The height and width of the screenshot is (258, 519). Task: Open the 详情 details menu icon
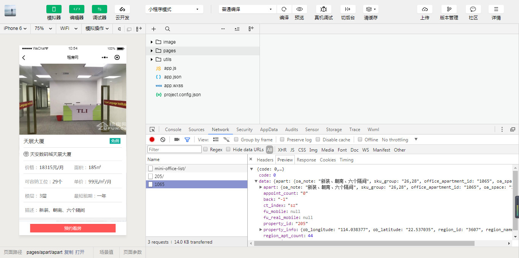point(496,9)
